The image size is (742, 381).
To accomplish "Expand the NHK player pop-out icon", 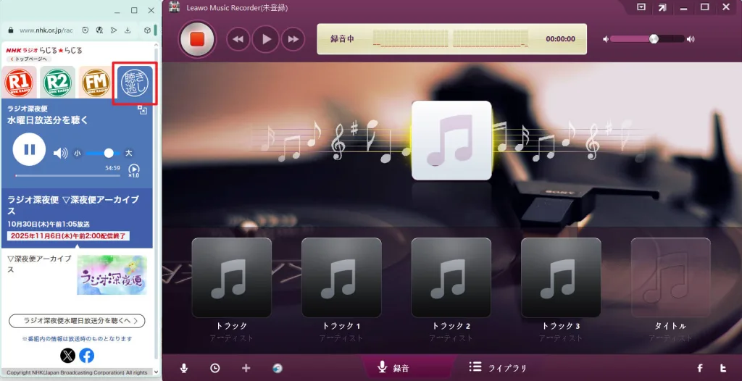I will coord(142,110).
